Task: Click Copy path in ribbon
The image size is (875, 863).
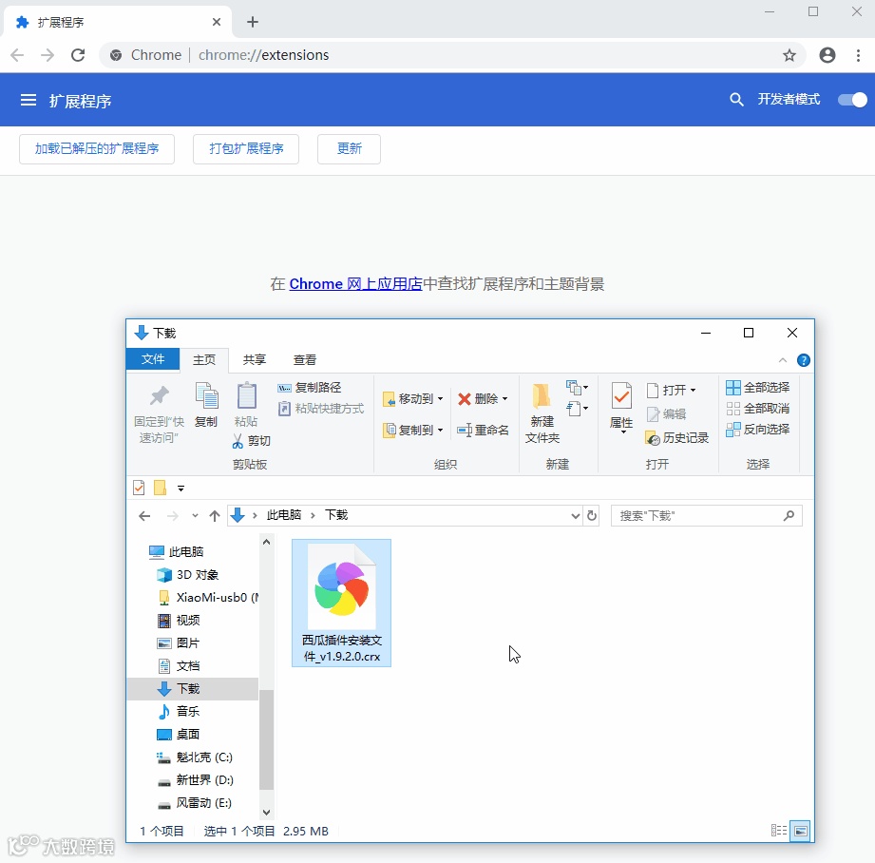Action: (x=310, y=388)
